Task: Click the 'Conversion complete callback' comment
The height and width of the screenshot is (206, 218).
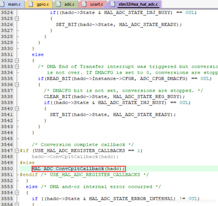Action: (x=83, y=145)
